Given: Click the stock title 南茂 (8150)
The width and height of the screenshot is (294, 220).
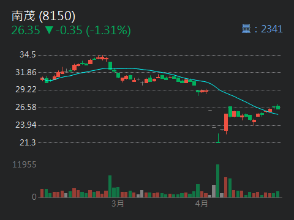Looking at the screenshot, I should (x=43, y=16).
